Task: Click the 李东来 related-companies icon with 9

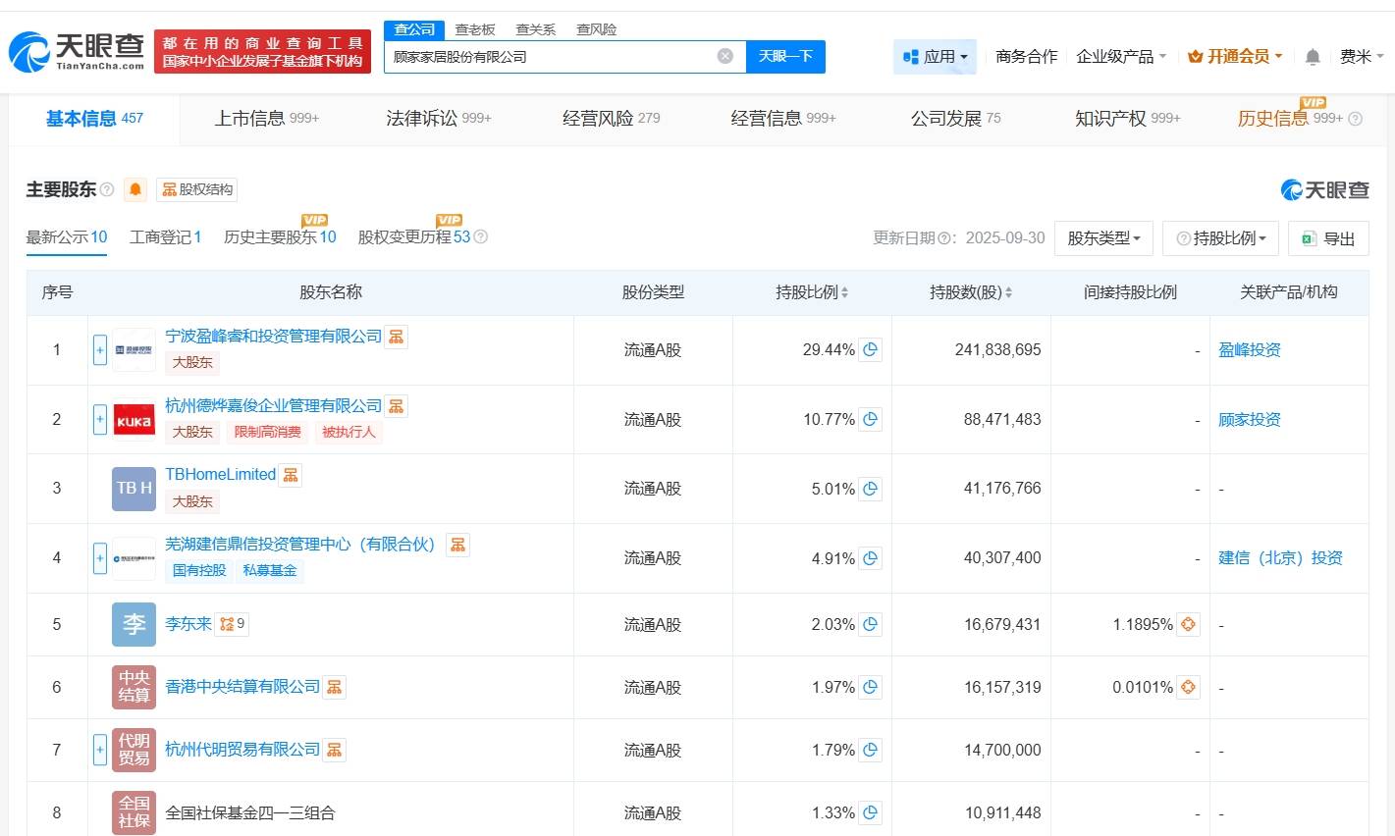Action: (x=232, y=624)
